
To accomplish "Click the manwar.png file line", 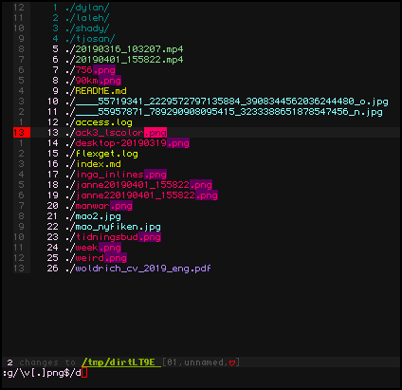I will 99,206.
